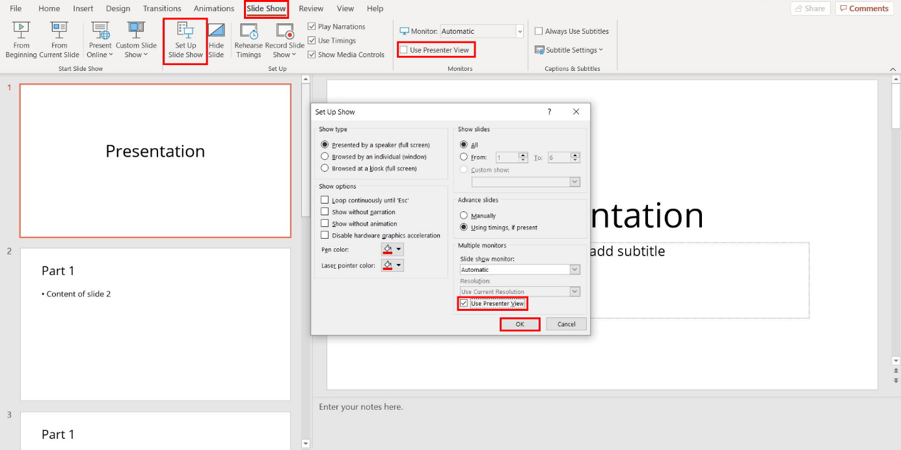
Task: Switch to Review tab
Action: pyautogui.click(x=311, y=8)
